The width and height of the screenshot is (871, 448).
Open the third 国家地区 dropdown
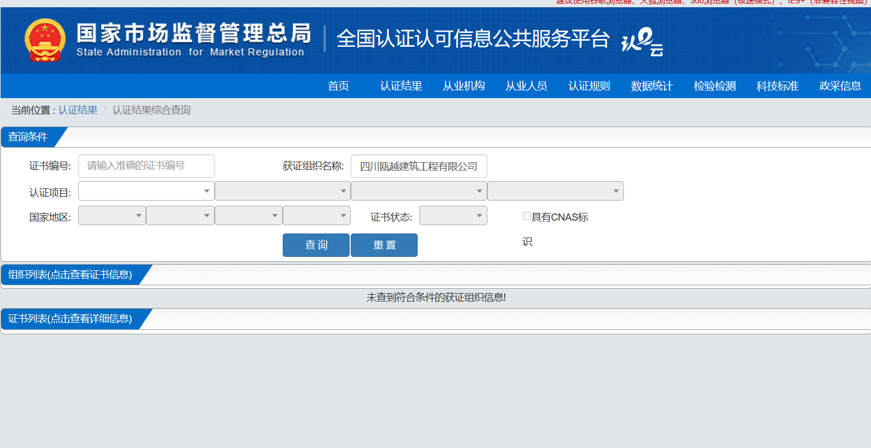point(249,216)
